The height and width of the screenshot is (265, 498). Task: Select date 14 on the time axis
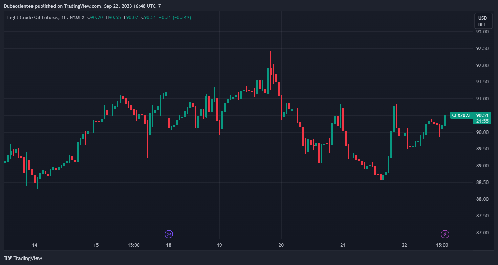point(34,245)
